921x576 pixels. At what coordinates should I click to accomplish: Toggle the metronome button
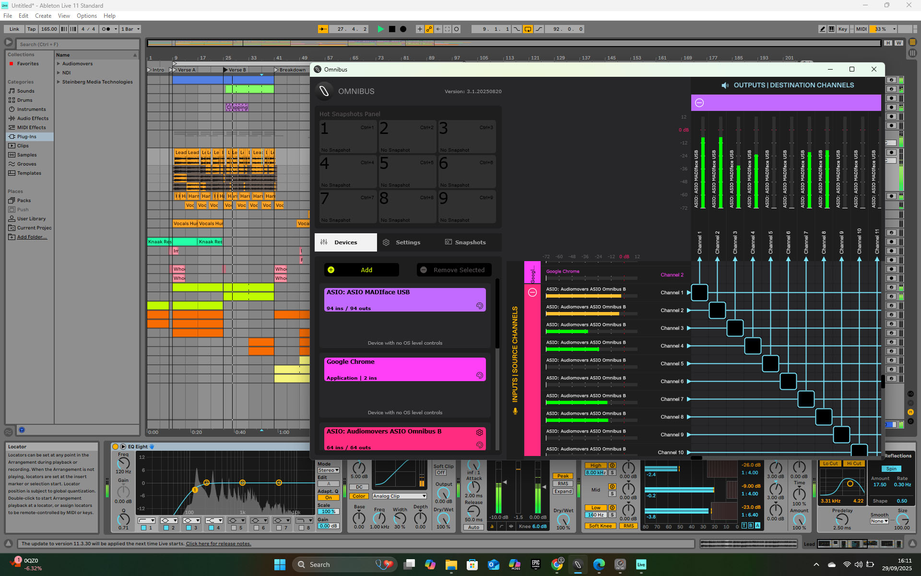(106, 29)
